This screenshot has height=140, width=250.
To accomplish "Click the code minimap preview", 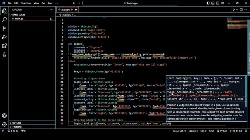I will click(x=237, y=23).
